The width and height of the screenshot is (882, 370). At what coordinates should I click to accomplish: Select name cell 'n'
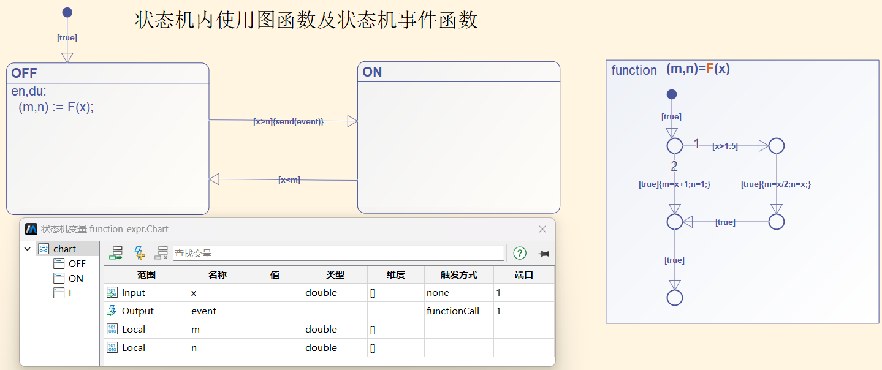tap(218, 348)
